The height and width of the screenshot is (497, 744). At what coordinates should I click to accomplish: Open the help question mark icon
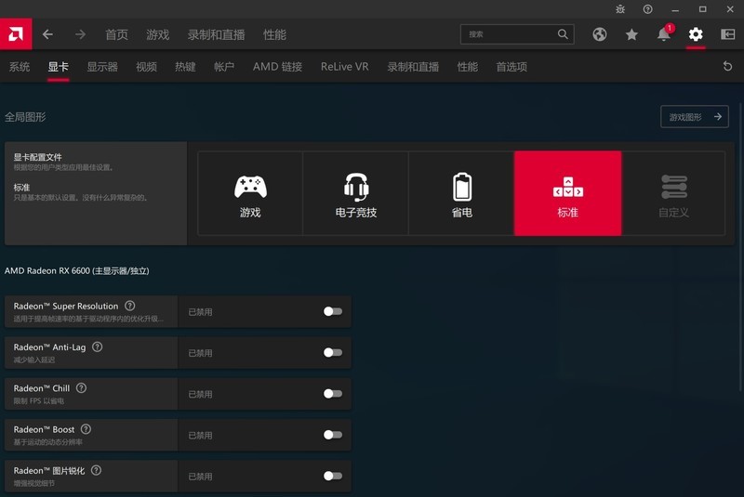point(647,9)
